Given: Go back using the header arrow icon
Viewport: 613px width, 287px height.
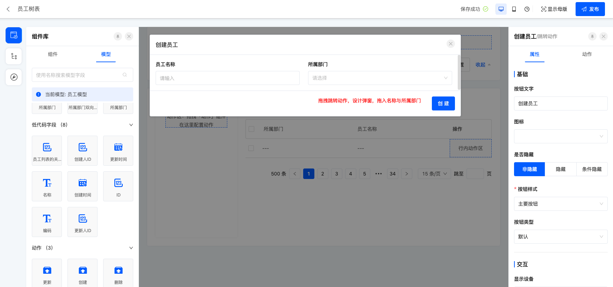Looking at the screenshot, I should [8, 9].
